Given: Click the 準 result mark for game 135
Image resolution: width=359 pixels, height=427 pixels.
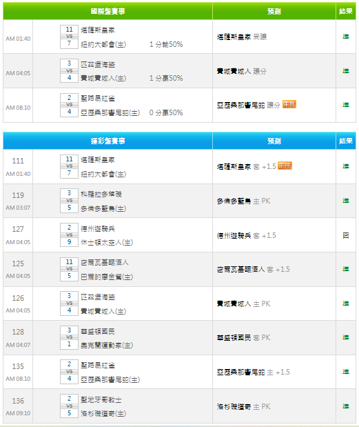Looking at the screenshot, I should [x=346, y=372].
